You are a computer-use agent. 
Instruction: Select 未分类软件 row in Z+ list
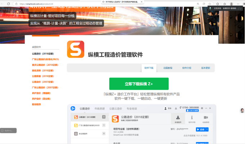click(x=90, y=134)
